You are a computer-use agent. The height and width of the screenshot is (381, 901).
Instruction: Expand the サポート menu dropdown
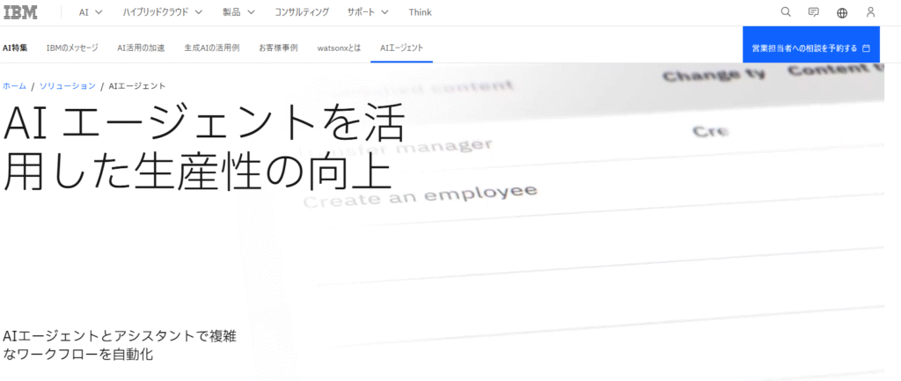pyautogui.click(x=368, y=12)
